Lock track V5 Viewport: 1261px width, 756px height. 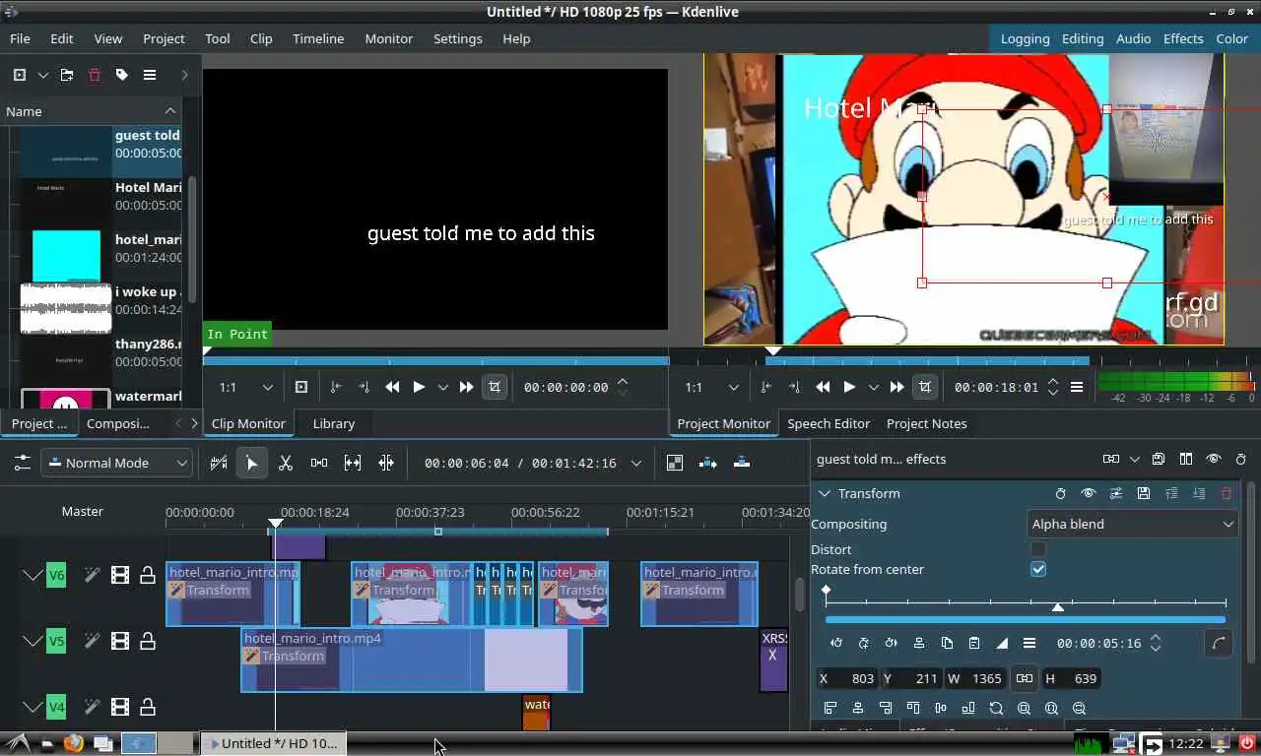[148, 641]
